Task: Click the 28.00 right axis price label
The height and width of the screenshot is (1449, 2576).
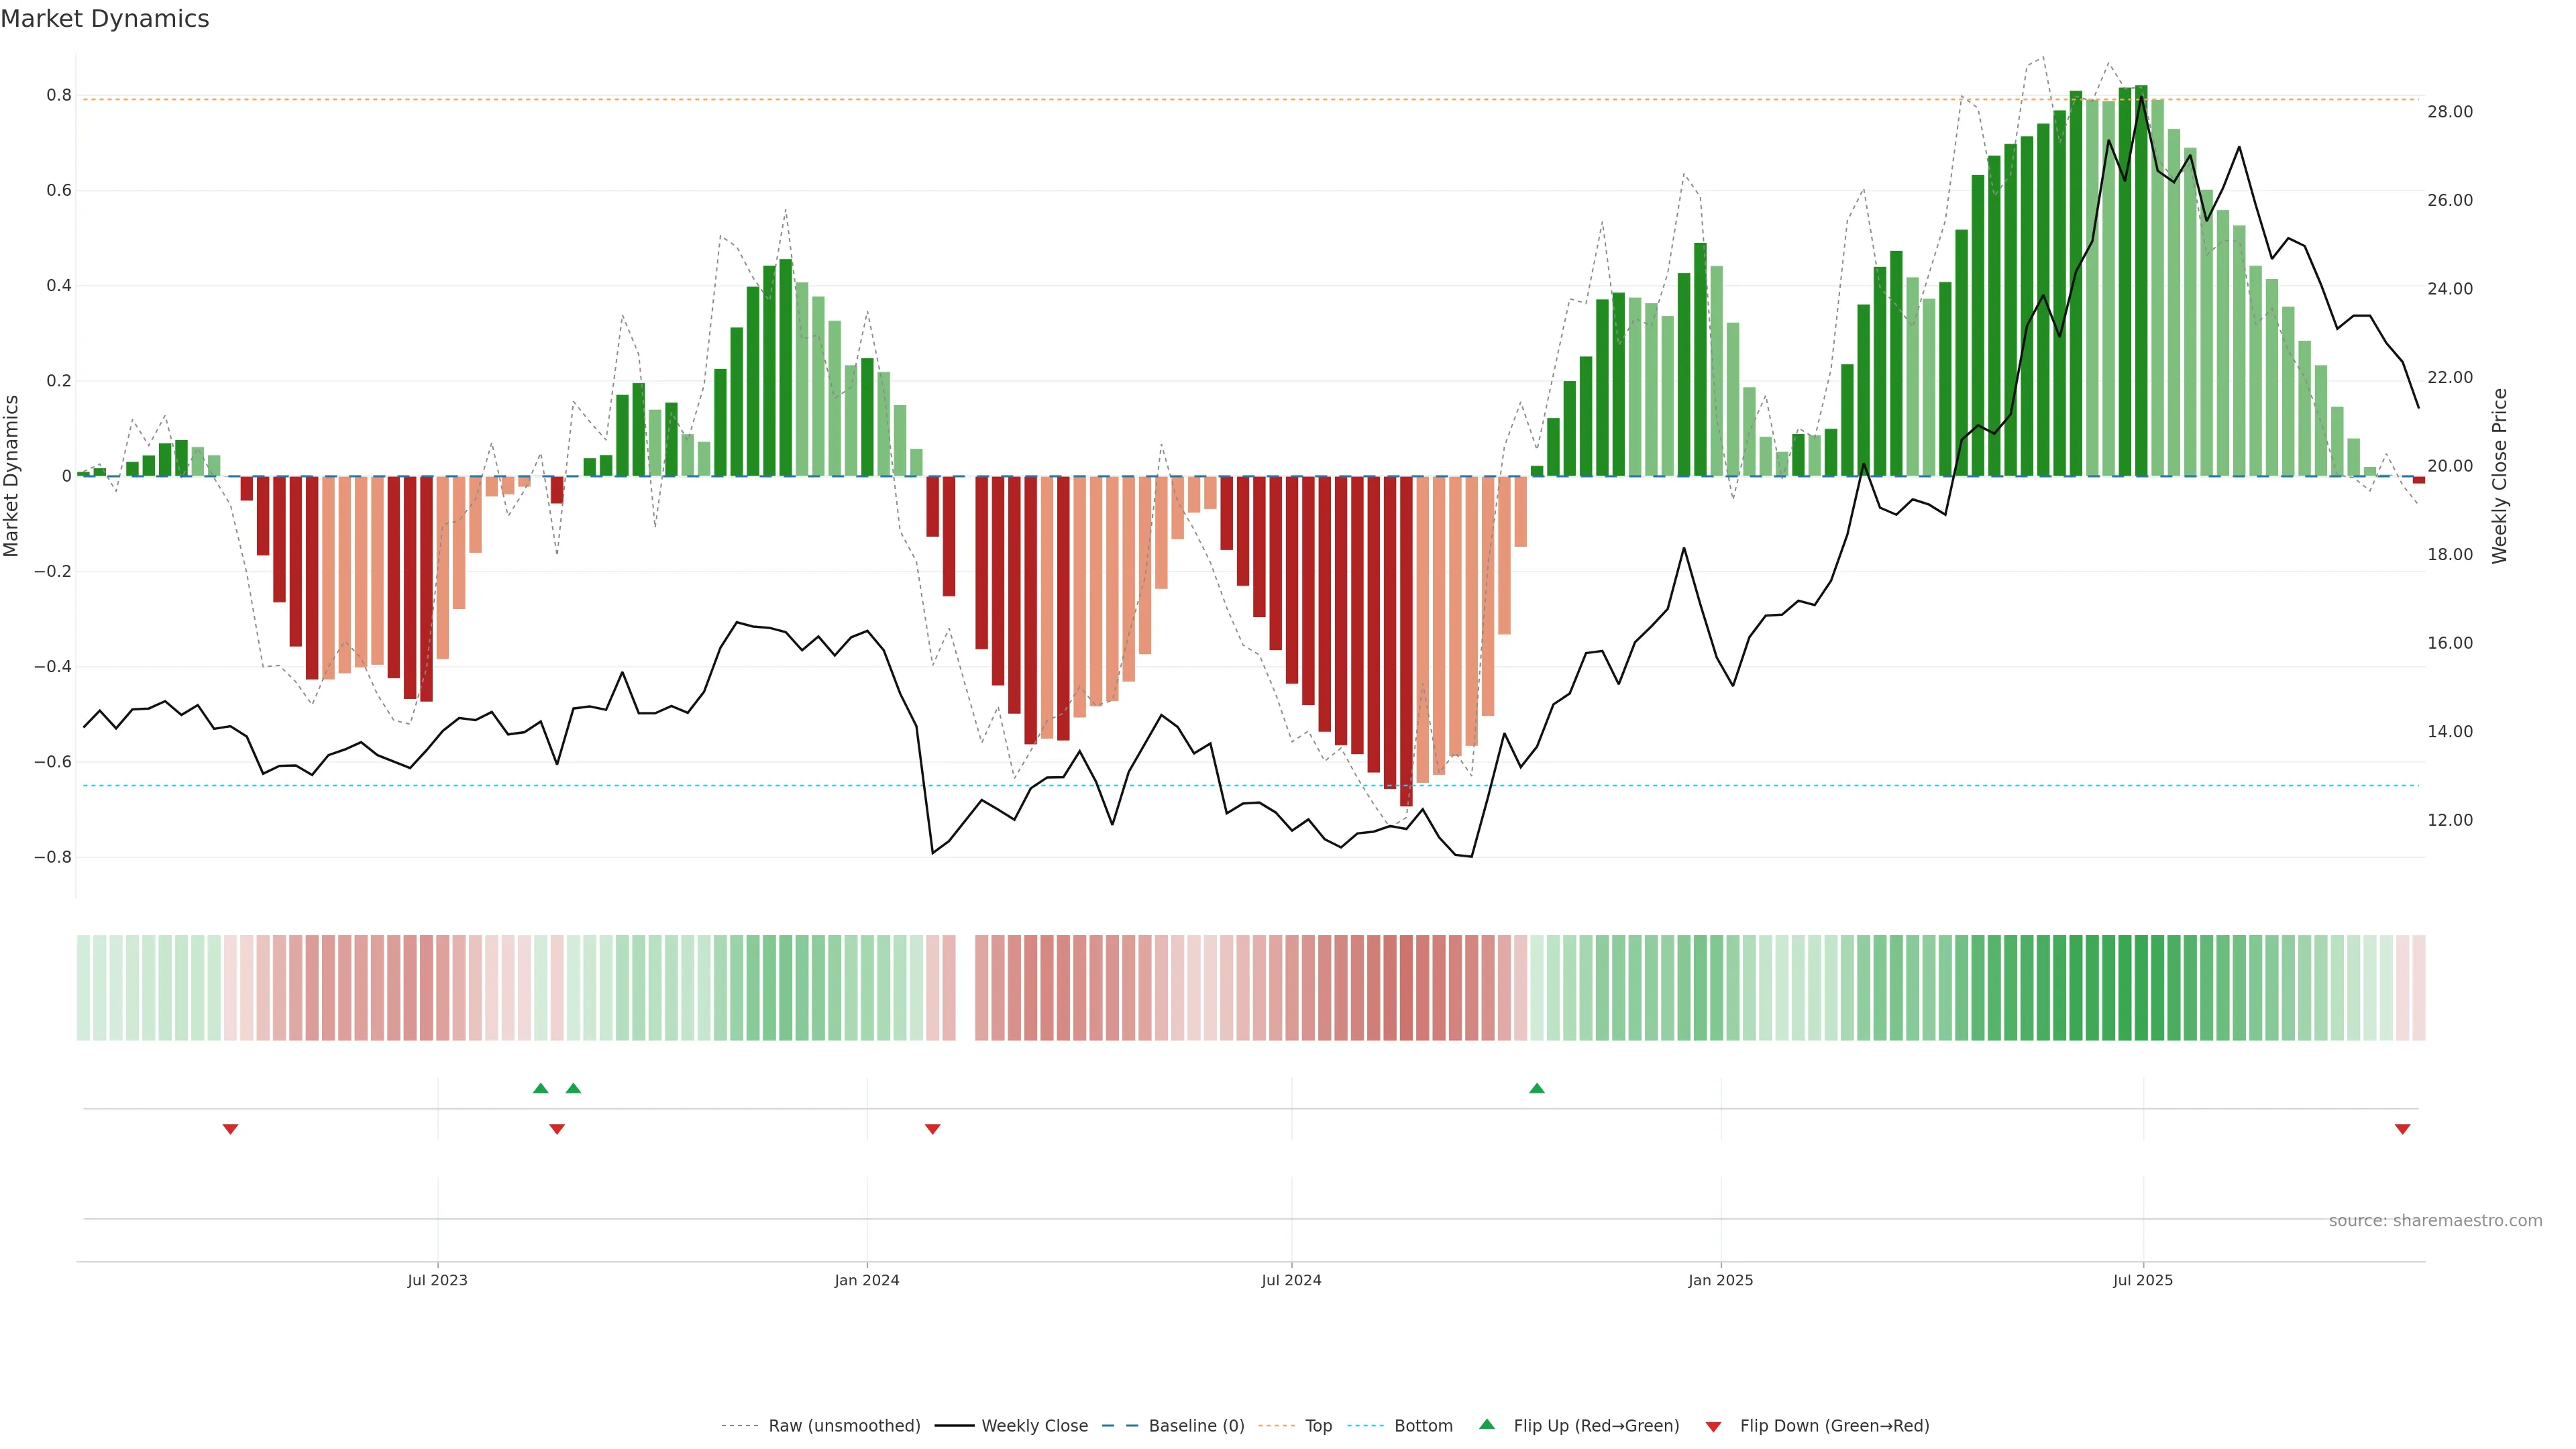Action: click(2449, 112)
